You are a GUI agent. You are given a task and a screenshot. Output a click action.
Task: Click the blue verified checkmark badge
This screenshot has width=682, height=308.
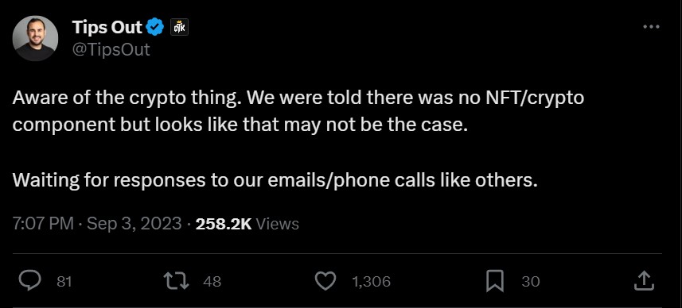pos(154,28)
